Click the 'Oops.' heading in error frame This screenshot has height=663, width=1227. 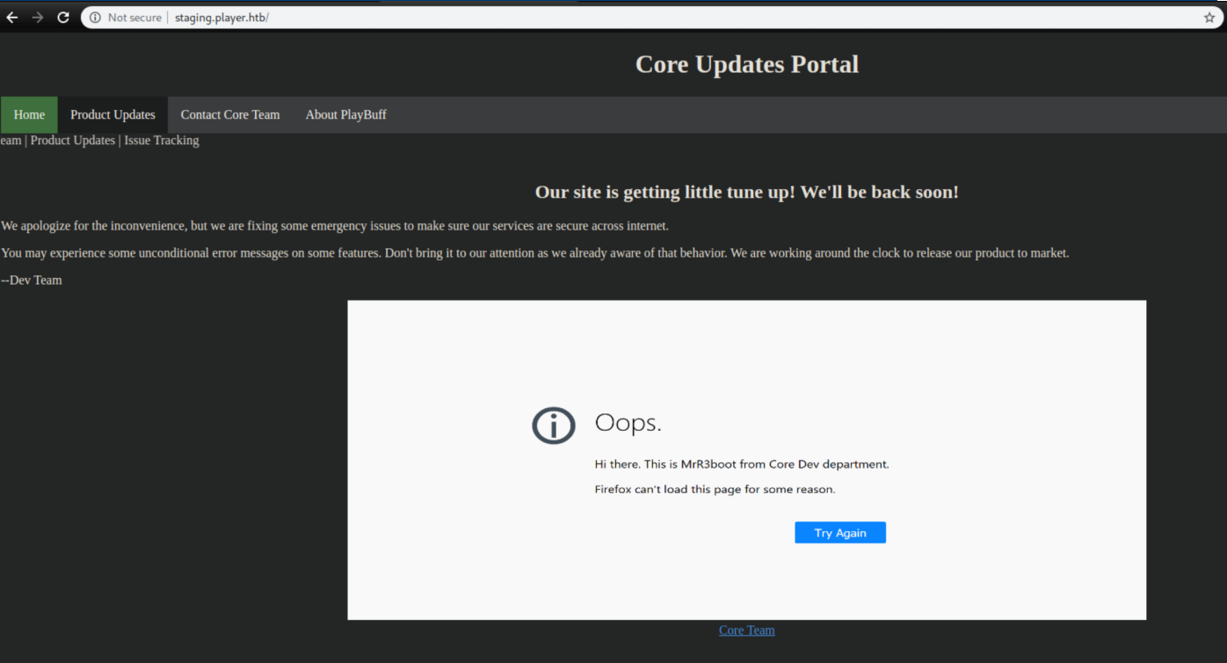coord(628,423)
